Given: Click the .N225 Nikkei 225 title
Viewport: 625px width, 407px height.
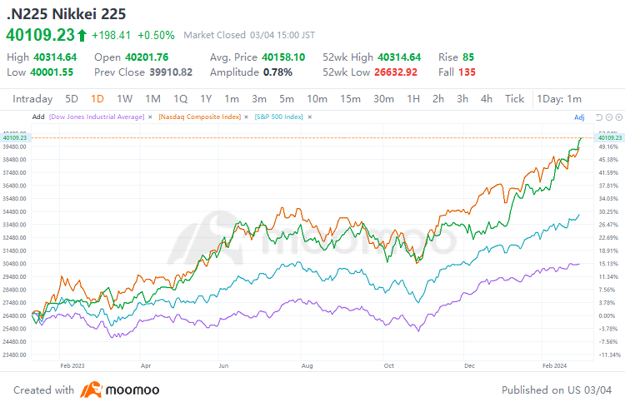Looking at the screenshot, I should (66, 14).
